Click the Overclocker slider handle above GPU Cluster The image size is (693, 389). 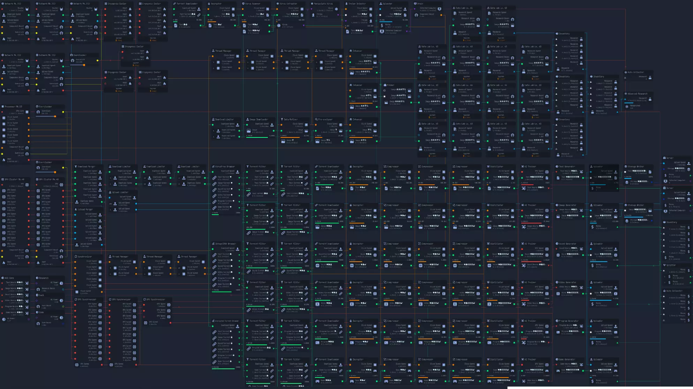(55, 172)
